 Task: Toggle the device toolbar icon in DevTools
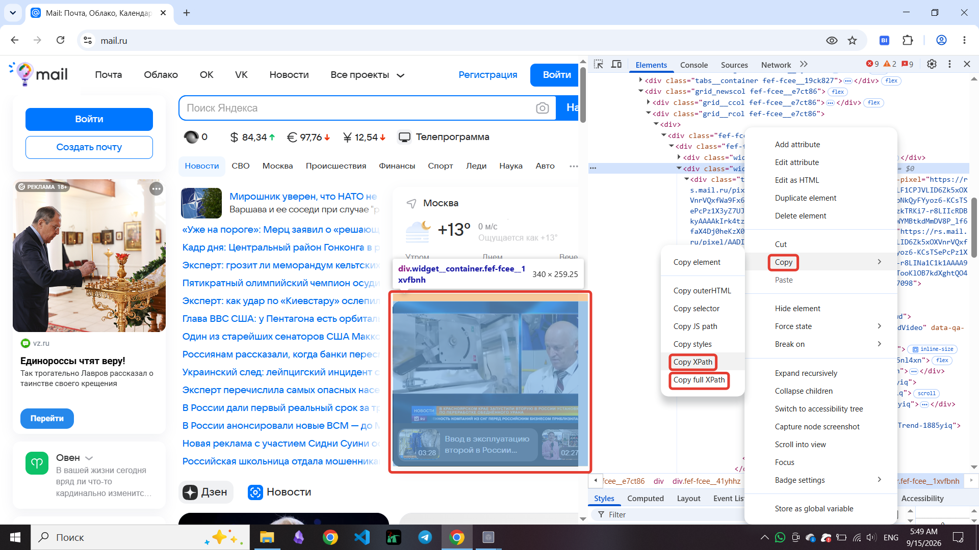click(x=616, y=64)
